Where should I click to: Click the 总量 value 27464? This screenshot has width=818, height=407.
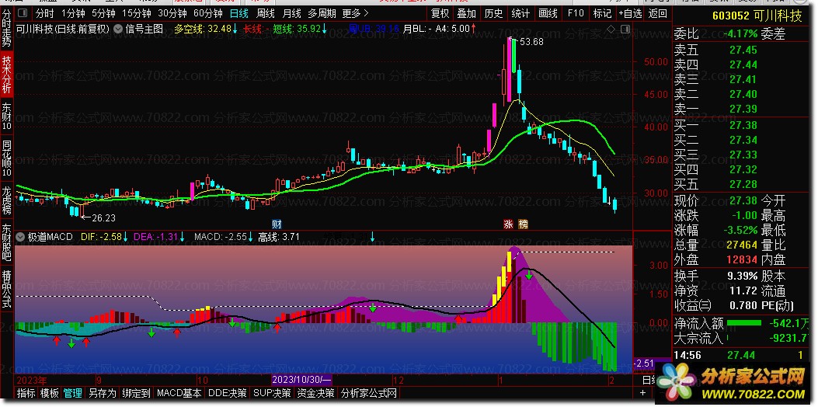click(740, 245)
